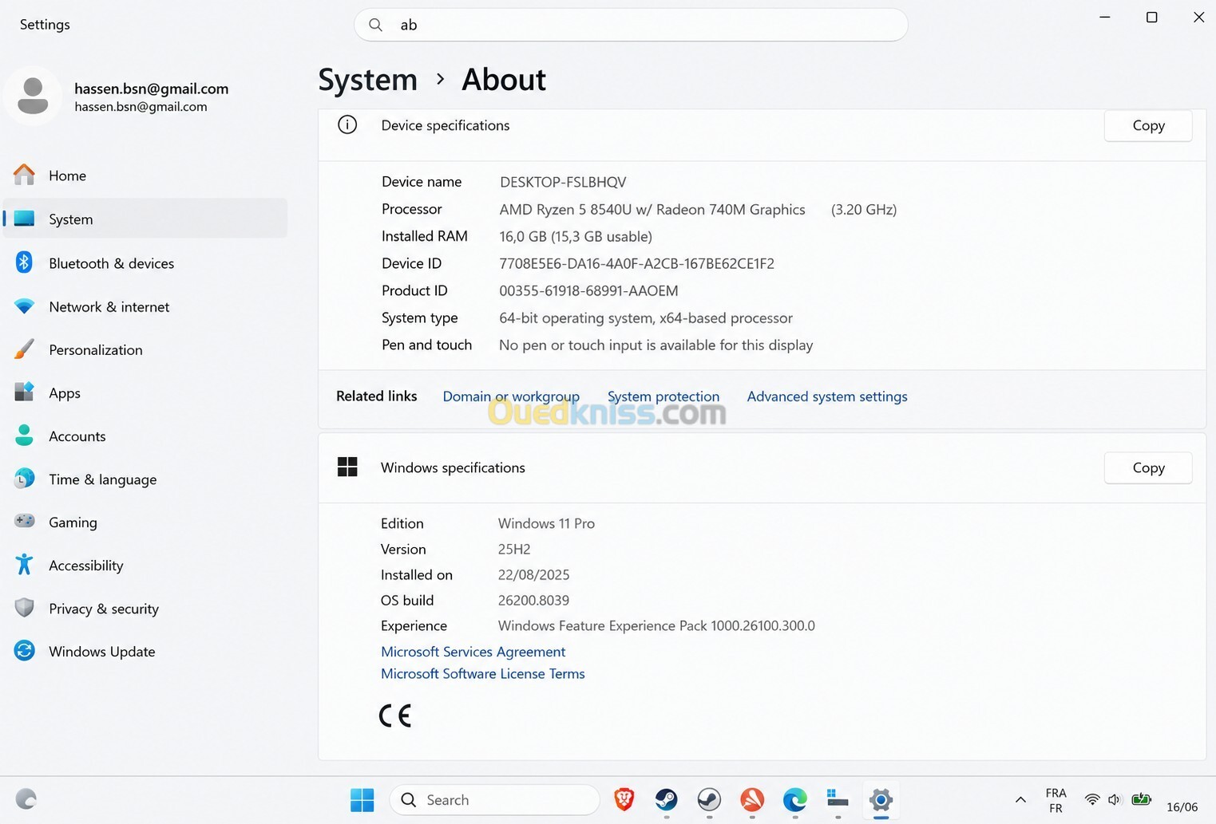This screenshot has height=824, width=1216.
Task: Click the Privacy & security shield icon
Action: [24, 608]
